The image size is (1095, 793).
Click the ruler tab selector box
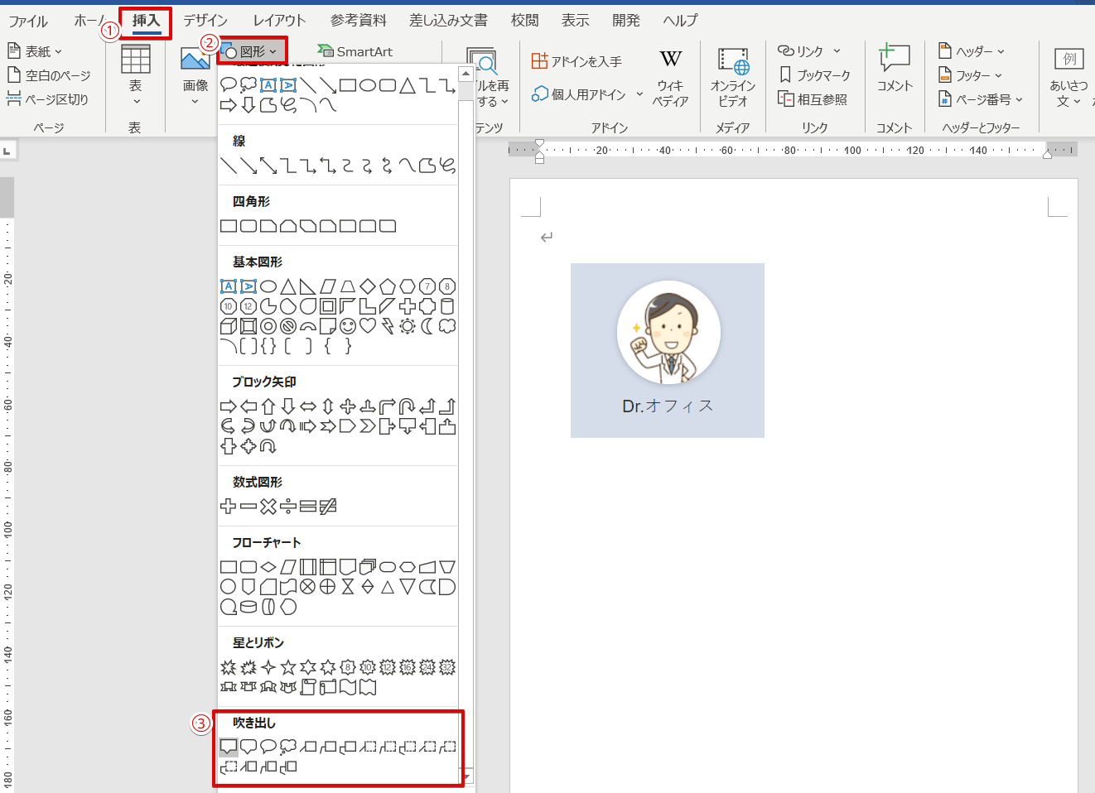(7, 151)
